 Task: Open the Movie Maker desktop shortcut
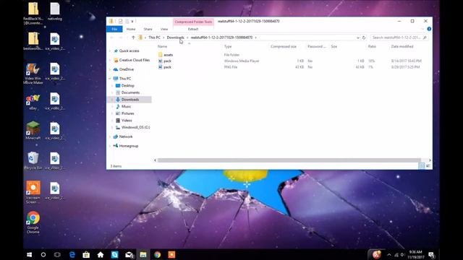click(x=33, y=74)
